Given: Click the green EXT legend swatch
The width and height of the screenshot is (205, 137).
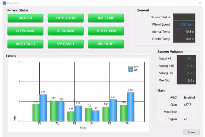Looking at the screenshot, I should [131, 67].
